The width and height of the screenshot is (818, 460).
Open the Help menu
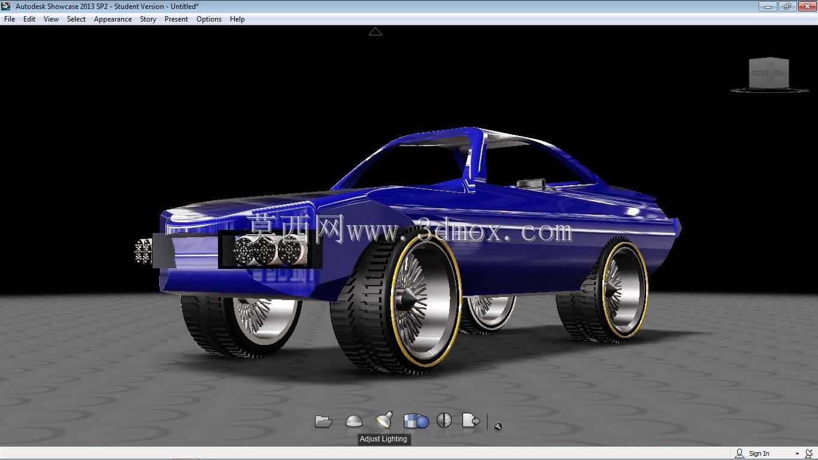pos(237,19)
